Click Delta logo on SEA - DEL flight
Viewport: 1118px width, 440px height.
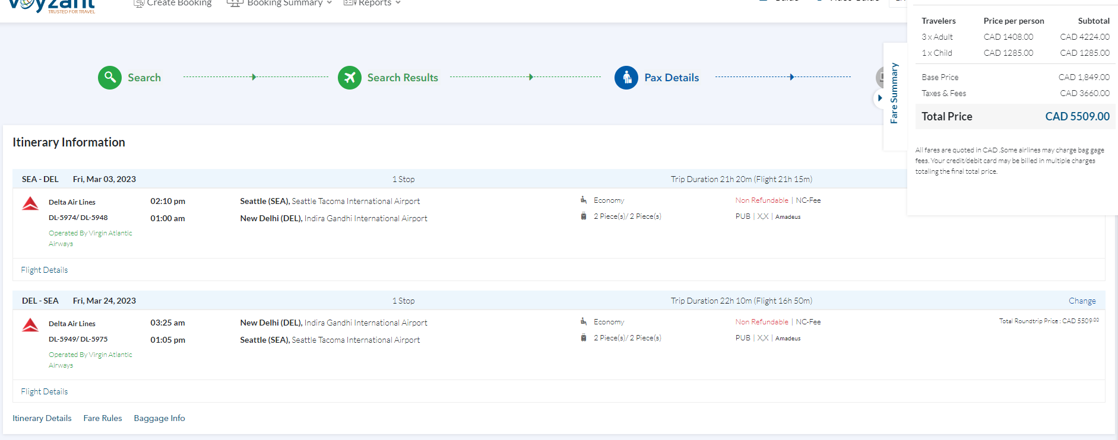point(30,204)
